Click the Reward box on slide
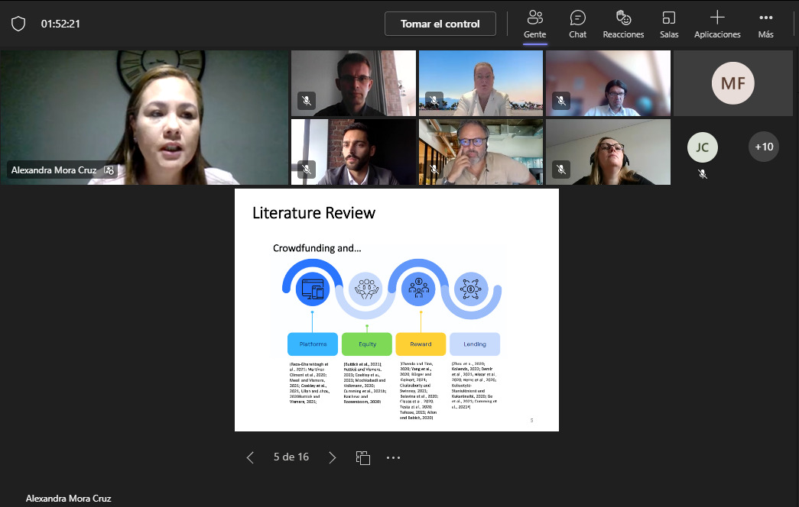799x507 pixels. point(421,344)
